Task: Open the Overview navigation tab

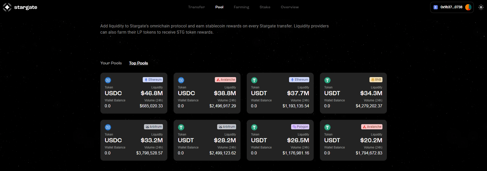Action: pyautogui.click(x=290, y=7)
